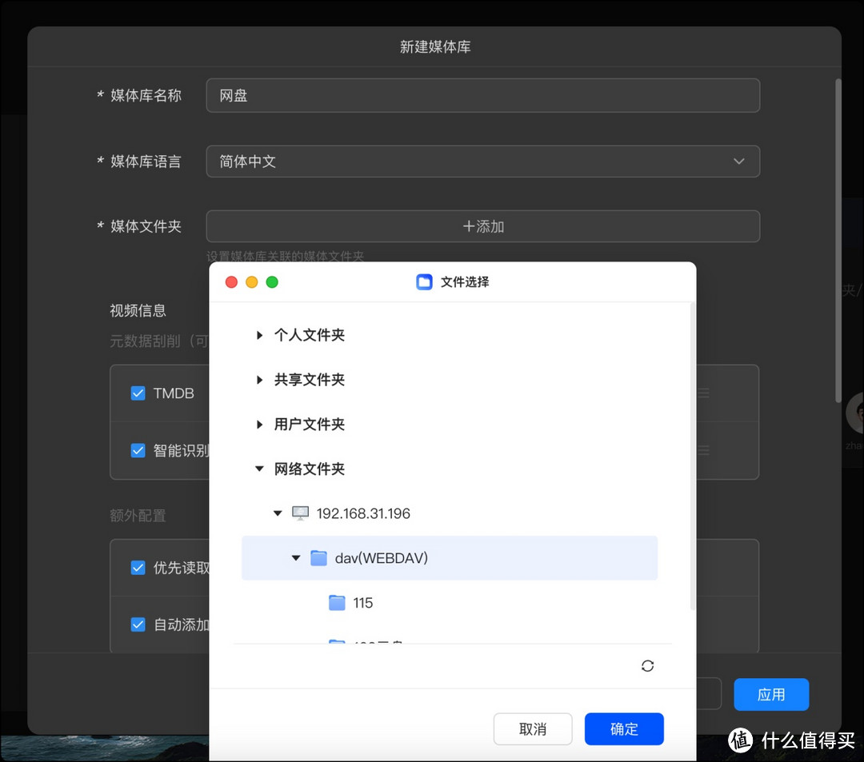The image size is (864, 762).
Task: Click 添加 to add a media folder
Action: point(482,226)
